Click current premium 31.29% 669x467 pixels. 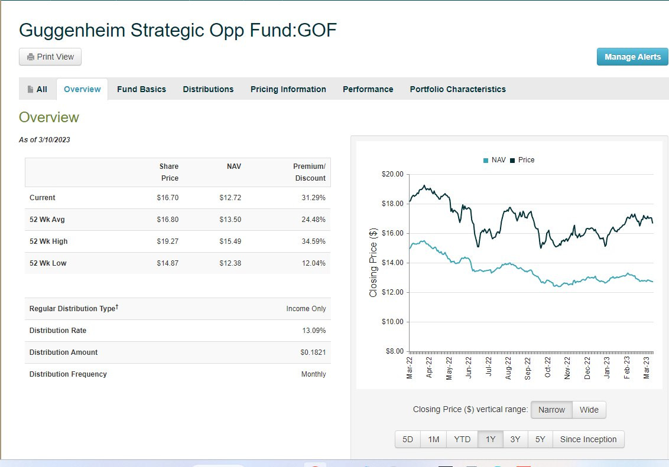pos(314,198)
